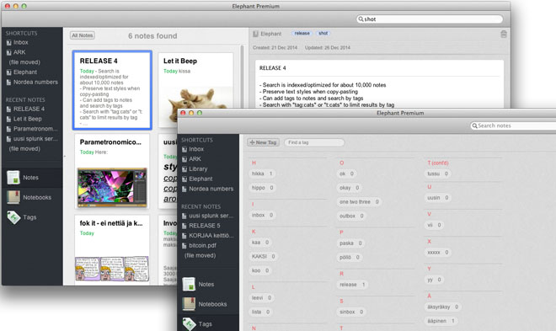Open the Tags icon in back window sidebar
The height and width of the screenshot is (331, 556).
tap(13, 217)
